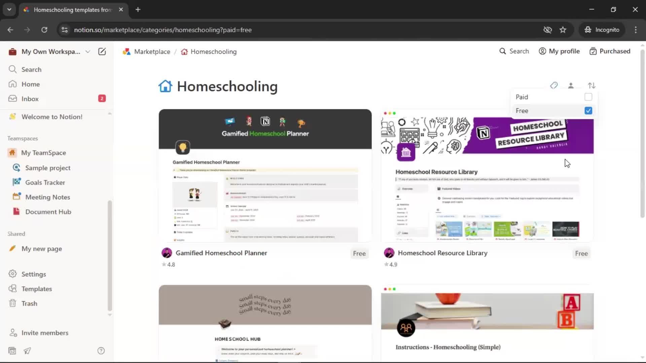646x363 pixels.
Task: Open Instructions - Homeschooling (Simple) thumbnail
Action: tap(487, 324)
